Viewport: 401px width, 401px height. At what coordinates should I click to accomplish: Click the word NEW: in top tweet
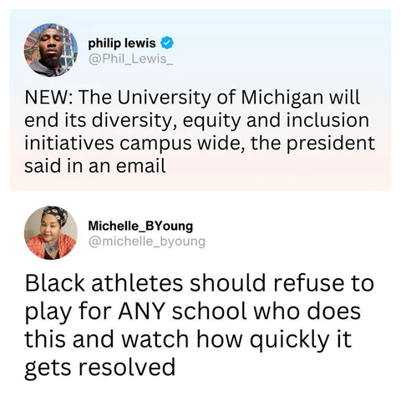pos(49,98)
